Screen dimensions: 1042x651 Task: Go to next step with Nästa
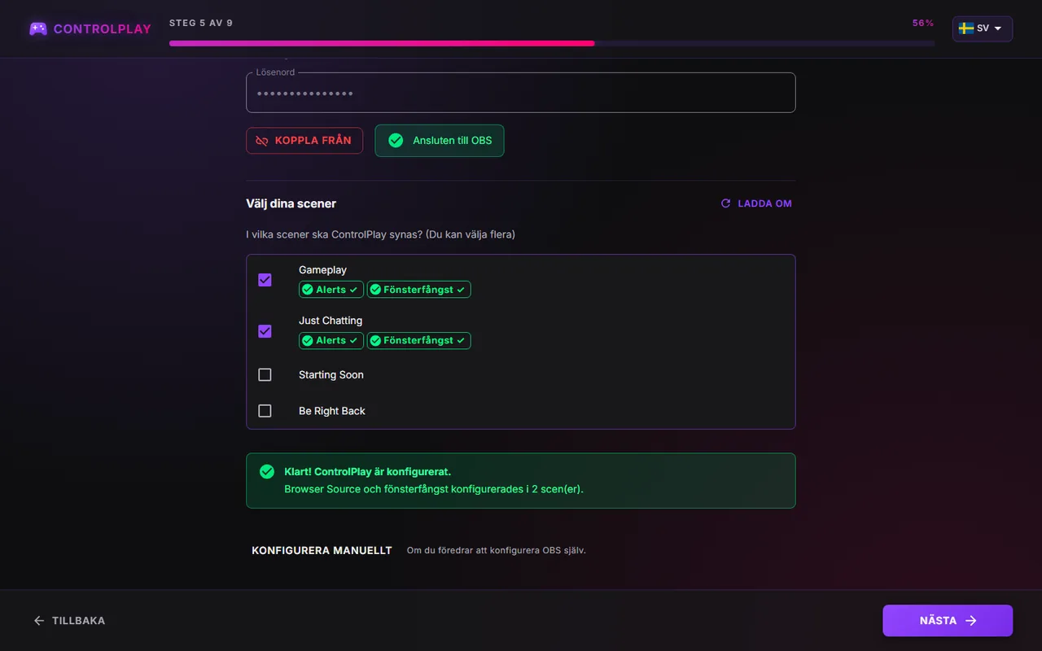click(x=948, y=621)
